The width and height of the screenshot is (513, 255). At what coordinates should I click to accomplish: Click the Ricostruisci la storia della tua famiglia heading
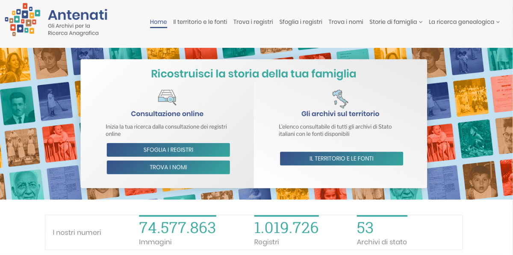tap(254, 73)
